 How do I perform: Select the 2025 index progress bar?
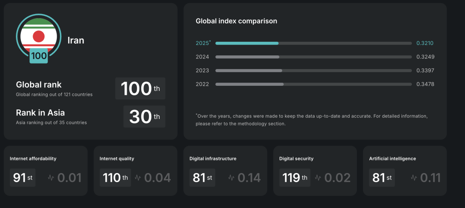point(313,43)
